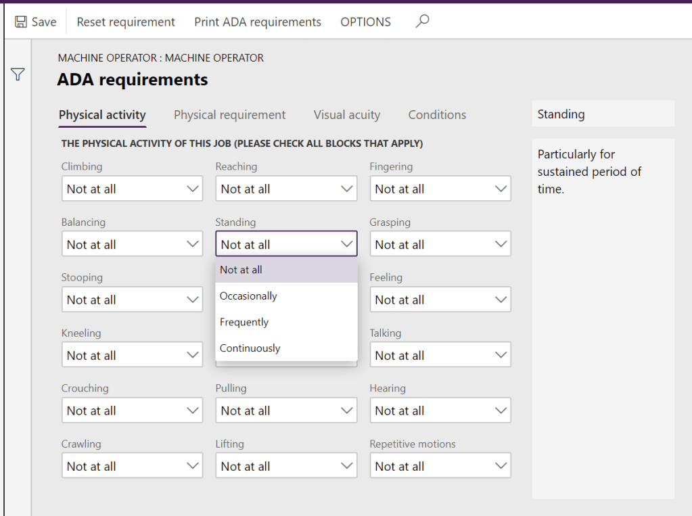
Task: Choose Frequently in the Standing dropdown
Action: (x=244, y=323)
